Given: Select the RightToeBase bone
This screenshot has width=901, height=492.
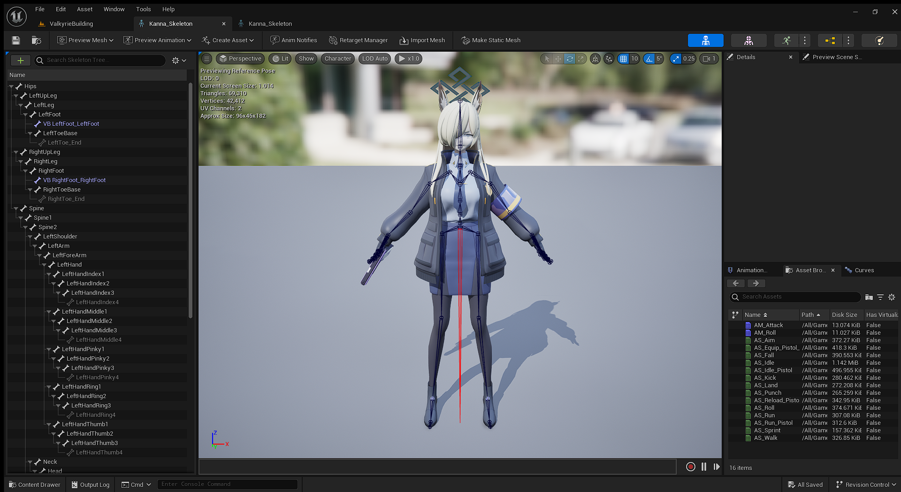Looking at the screenshot, I should [x=61, y=190].
